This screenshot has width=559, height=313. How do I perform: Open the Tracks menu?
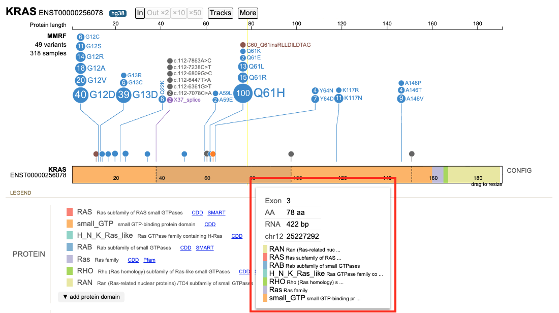click(221, 13)
